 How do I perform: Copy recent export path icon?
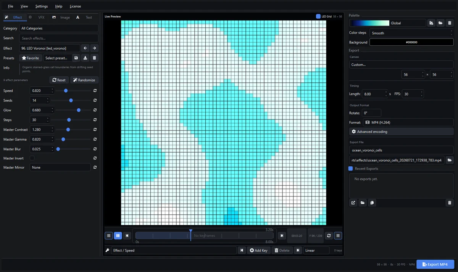coord(372,203)
